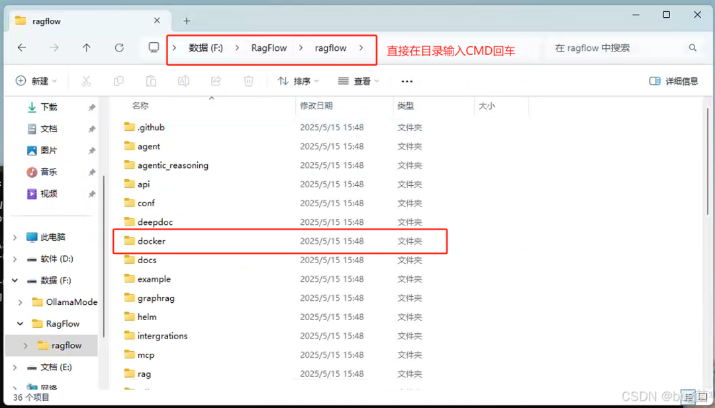Image resolution: width=715 pixels, height=408 pixels.
Task: Click Data (F:) breadcrumb in address bar
Action: (x=206, y=48)
